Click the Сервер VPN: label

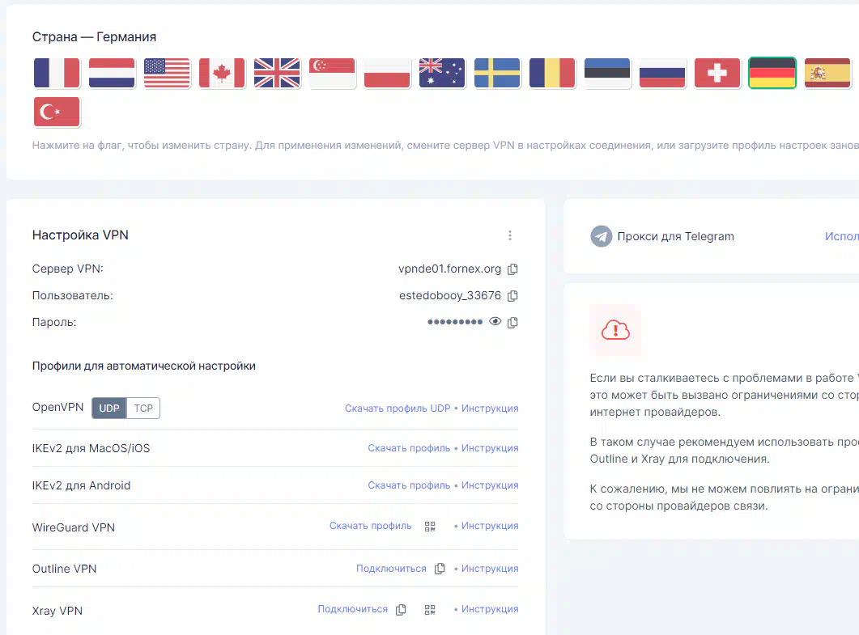tap(68, 269)
